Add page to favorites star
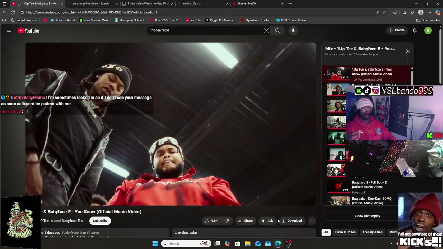443x249 pixels. [x=385, y=12]
